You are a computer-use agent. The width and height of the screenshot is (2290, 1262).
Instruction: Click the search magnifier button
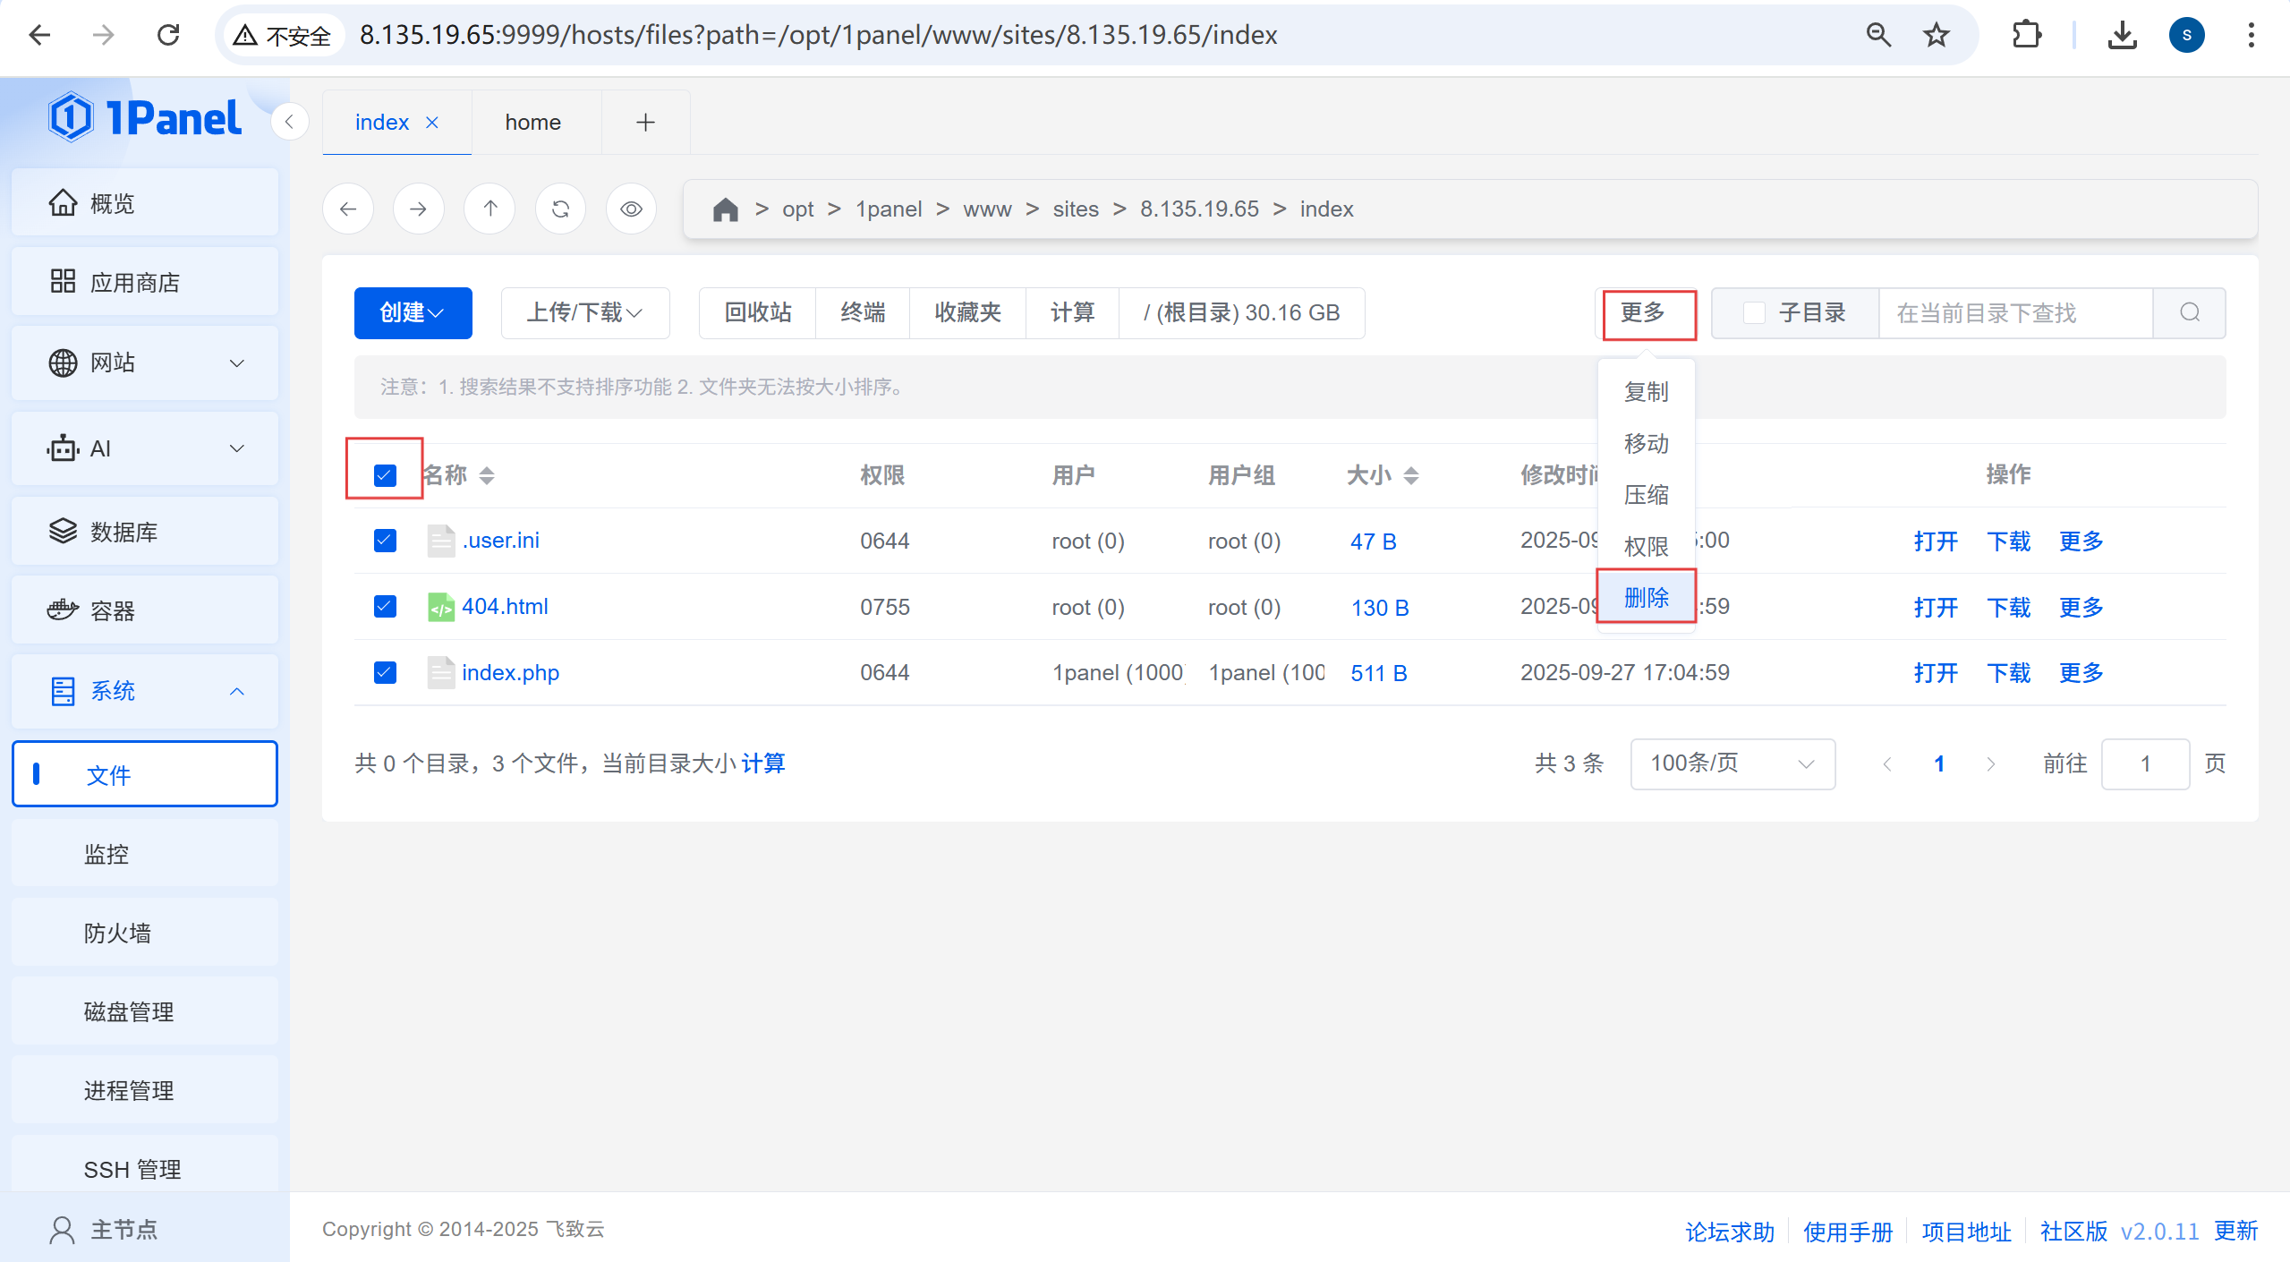[x=2189, y=313]
